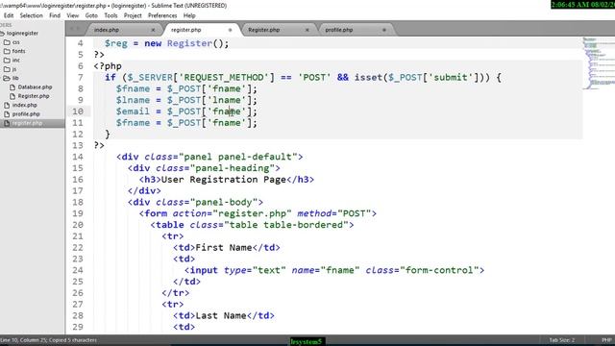
Task: Switch to the lowercase register.php tab
Action: point(185,30)
